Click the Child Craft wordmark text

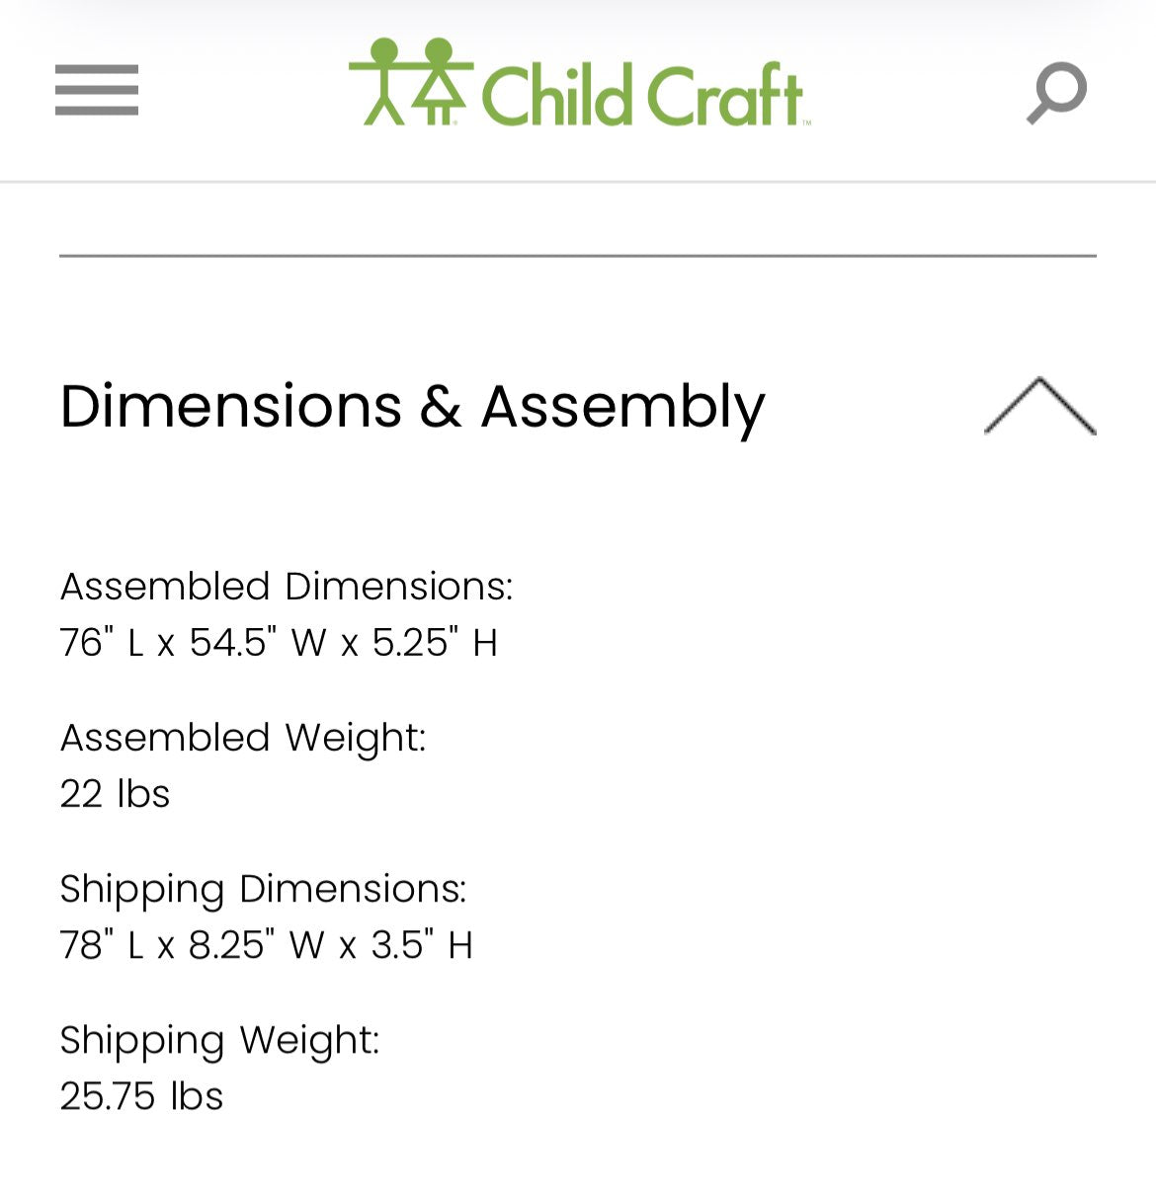point(640,96)
